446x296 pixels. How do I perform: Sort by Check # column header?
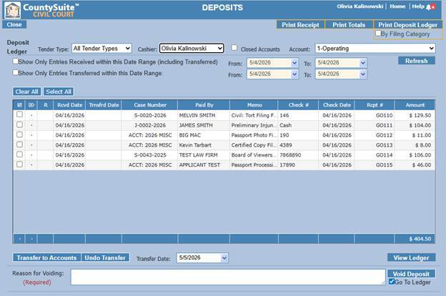[298, 105]
